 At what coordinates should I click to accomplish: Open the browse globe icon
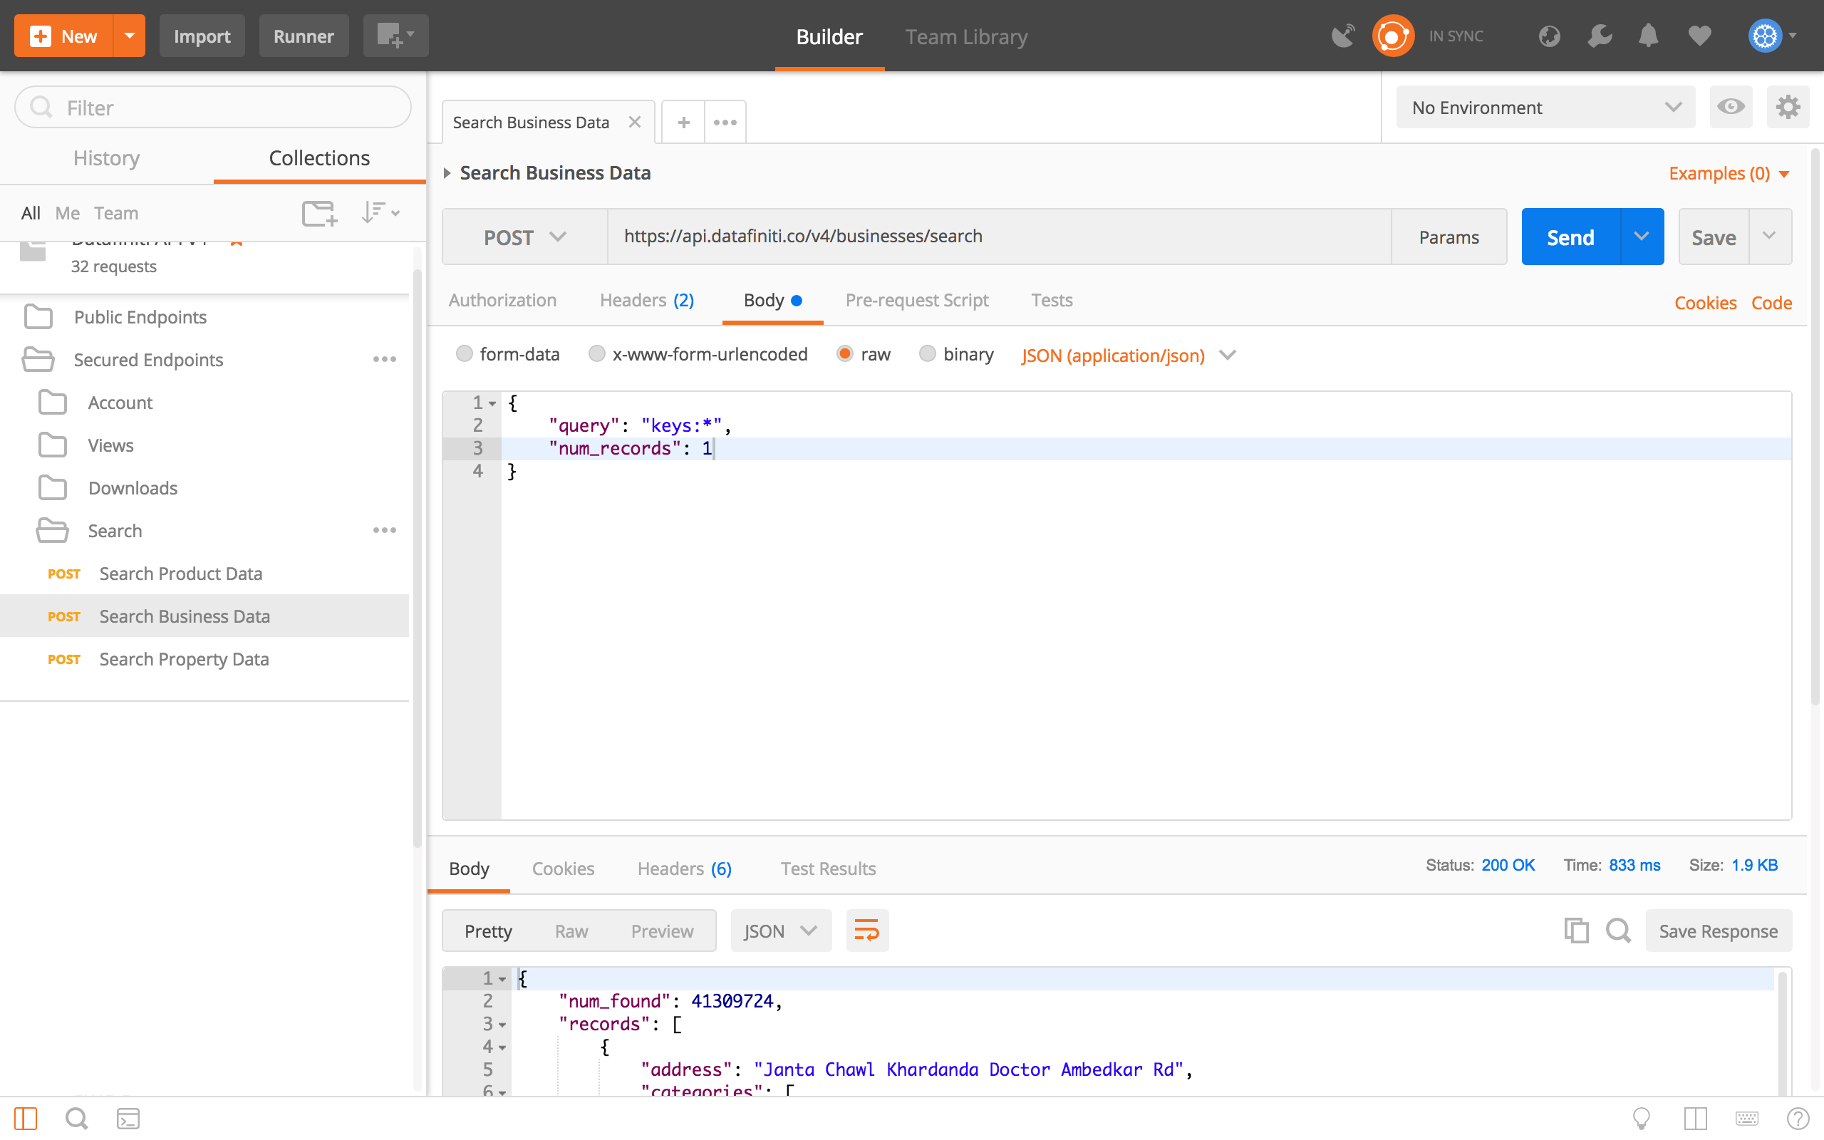click(x=1549, y=36)
